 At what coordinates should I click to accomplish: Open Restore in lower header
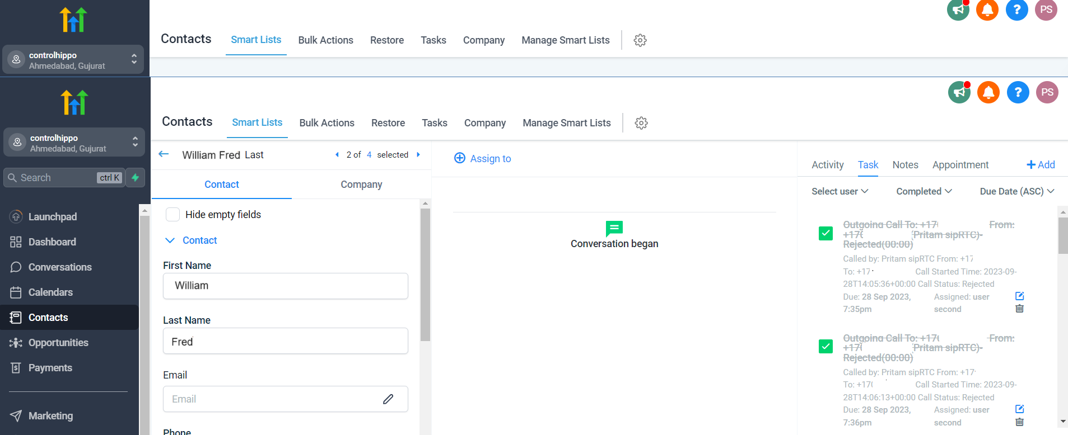pyautogui.click(x=388, y=123)
